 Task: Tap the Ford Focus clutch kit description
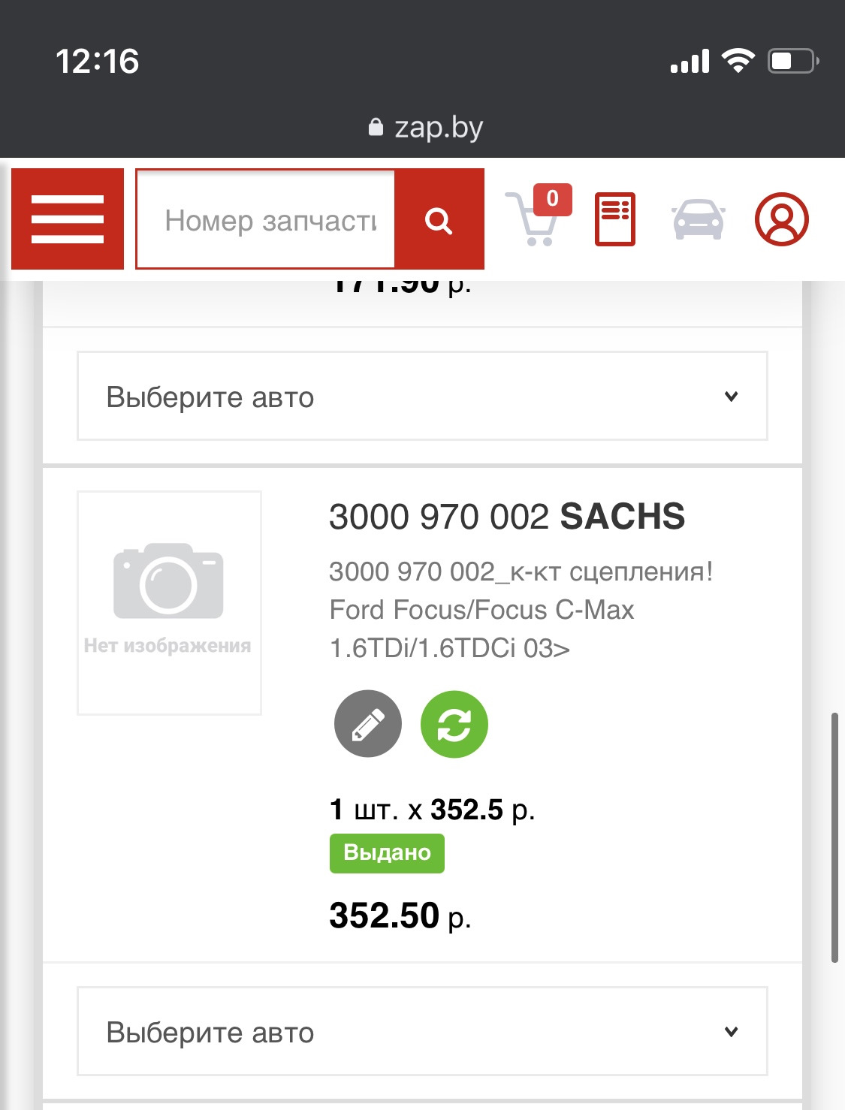pyautogui.click(x=520, y=609)
